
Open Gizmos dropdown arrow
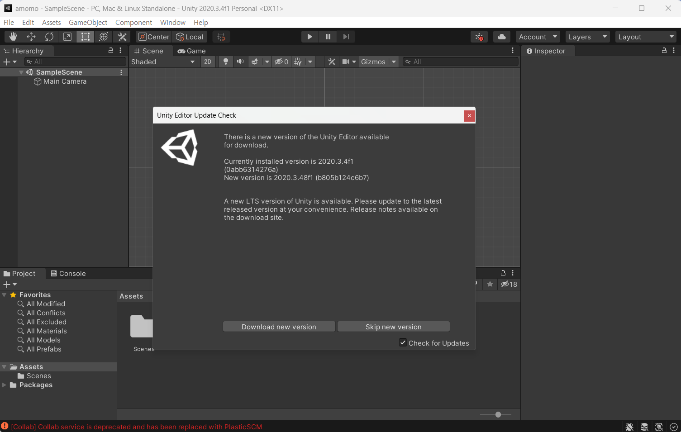click(394, 62)
